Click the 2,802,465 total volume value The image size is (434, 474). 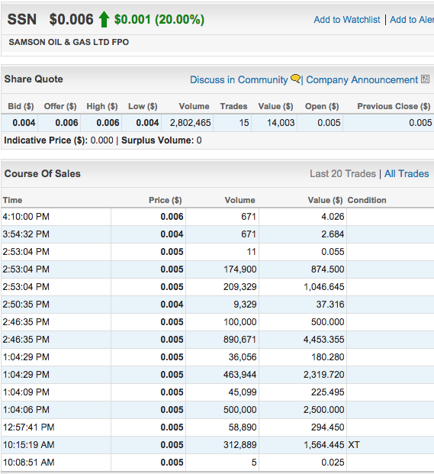click(190, 123)
